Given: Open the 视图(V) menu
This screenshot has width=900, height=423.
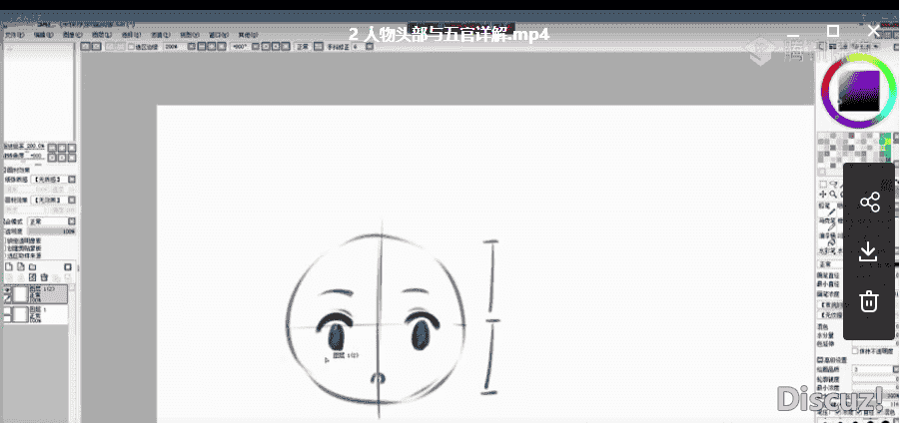Looking at the screenshot, I should coord(190,34).
